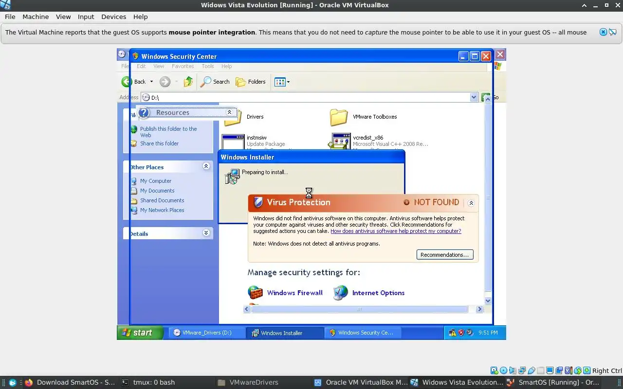Image resolution: width=623 pixels, height=389 pixels.
Task: Open the Edit menu in Explorer
Action: pos(141,66)
